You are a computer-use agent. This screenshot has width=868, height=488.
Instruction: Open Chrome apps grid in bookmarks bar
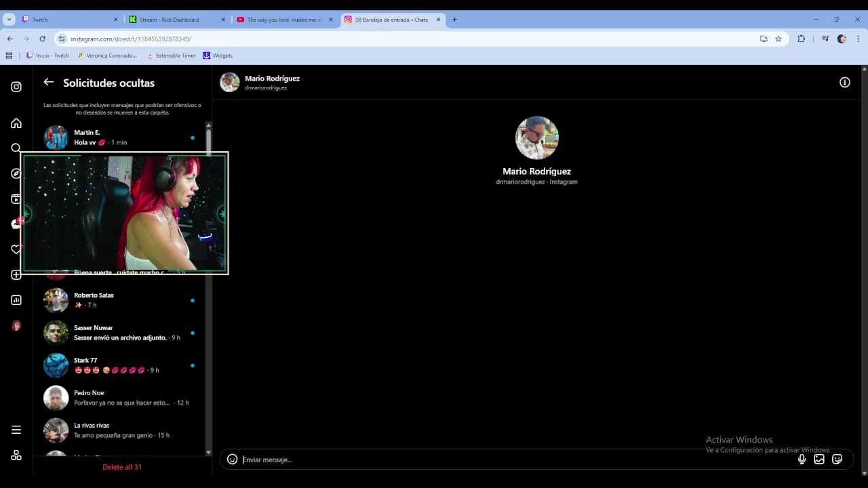[9, 56]
